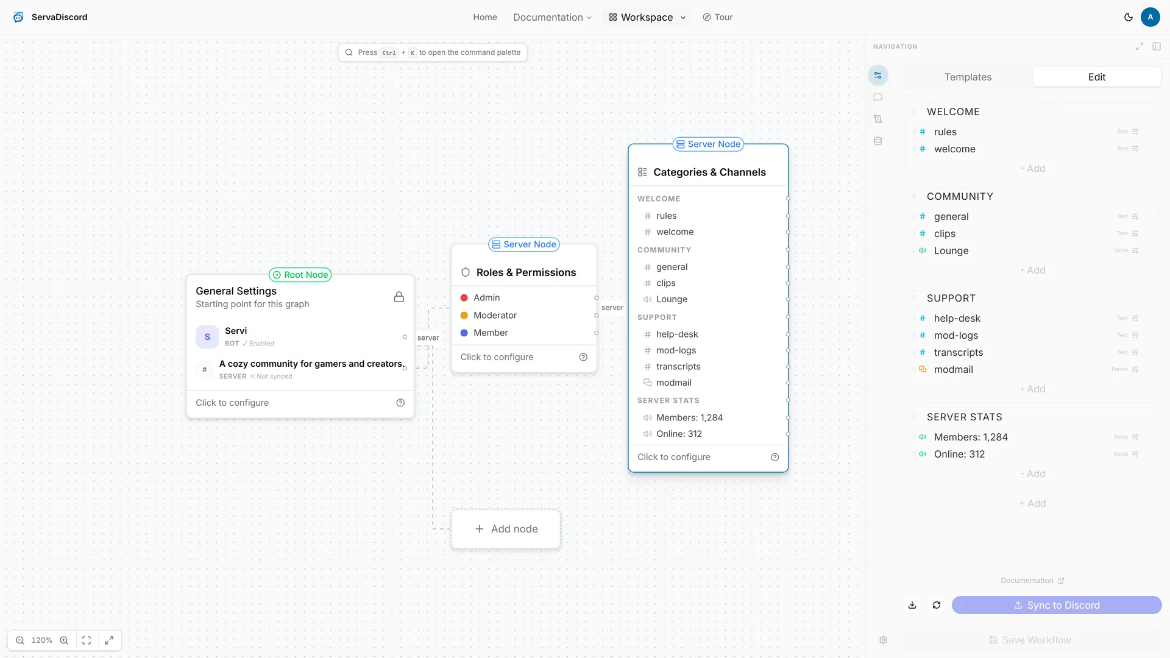This screenshot has width=1170, height=658.
Task: Select the sliders settings sidebar icon
Action: tap(877, 76)
